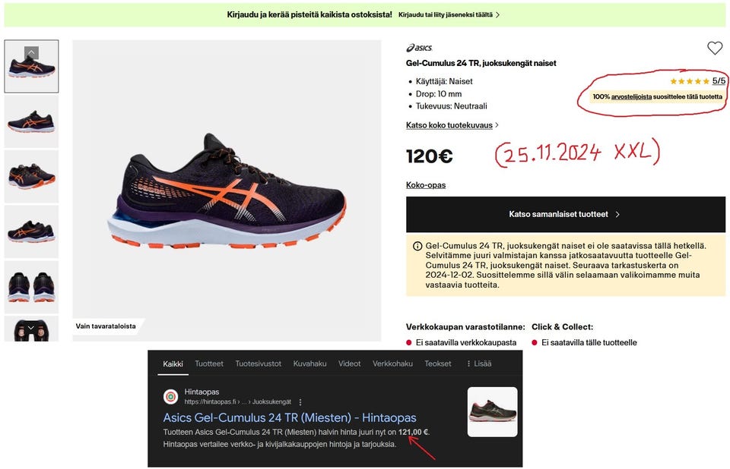730x469 pixels.
Task: Click Katso samanlaiset tuotteet button
Action: [x=565, y=214]
